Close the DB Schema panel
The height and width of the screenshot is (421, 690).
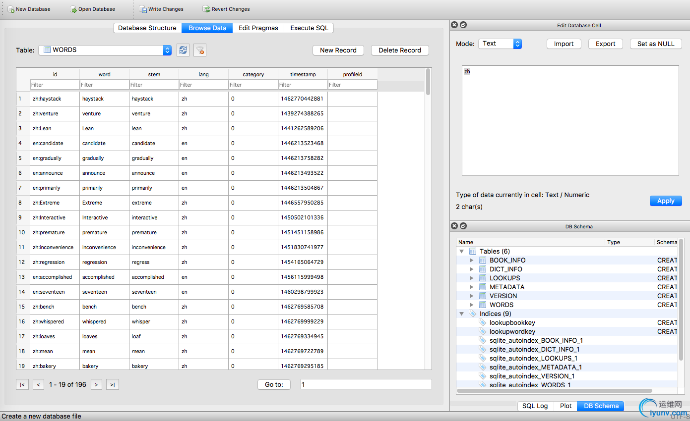[x=454, y=226]
